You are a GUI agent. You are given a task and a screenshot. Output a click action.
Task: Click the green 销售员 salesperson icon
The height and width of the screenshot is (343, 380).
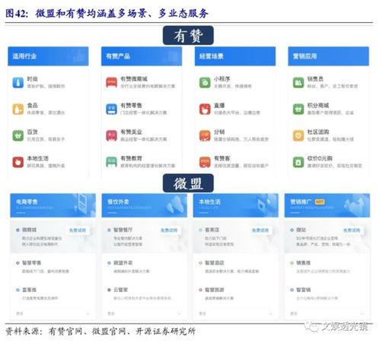click(x=299, y=83)
